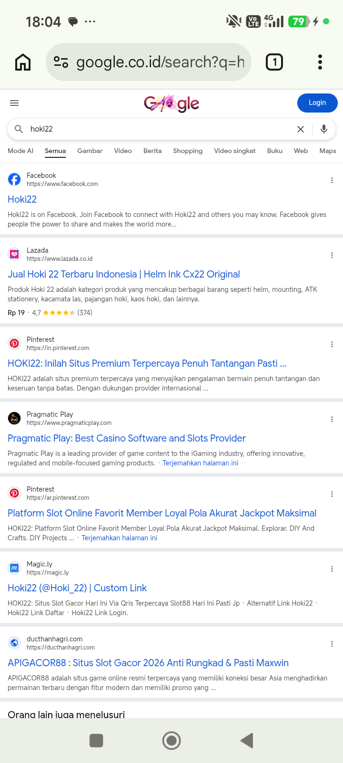This screenshot has height=763, width=343.
Task: Clear the search query with X icon
Action: [301, 129]
